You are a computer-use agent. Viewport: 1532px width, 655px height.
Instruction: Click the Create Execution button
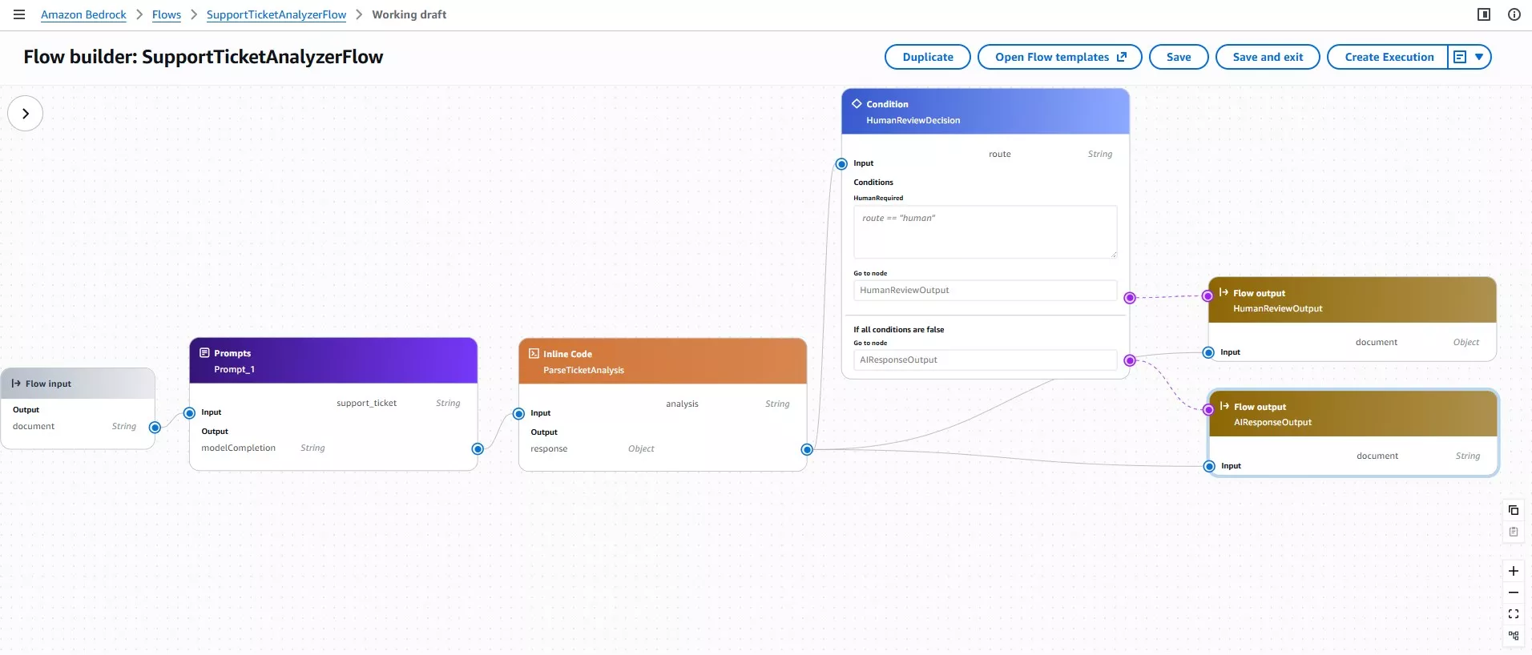pos(1389,57)
